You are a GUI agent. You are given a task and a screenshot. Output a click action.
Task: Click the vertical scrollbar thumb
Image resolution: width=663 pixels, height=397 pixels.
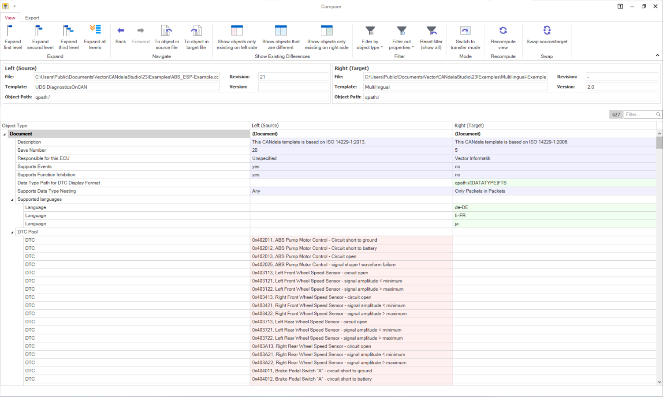click(659, 143)
